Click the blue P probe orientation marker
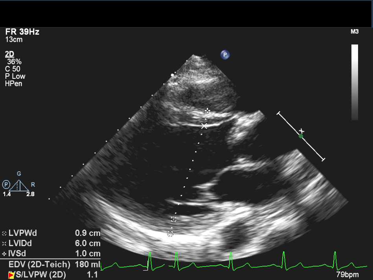This screenshot has width=373, height=280. [x=225, y=55]
